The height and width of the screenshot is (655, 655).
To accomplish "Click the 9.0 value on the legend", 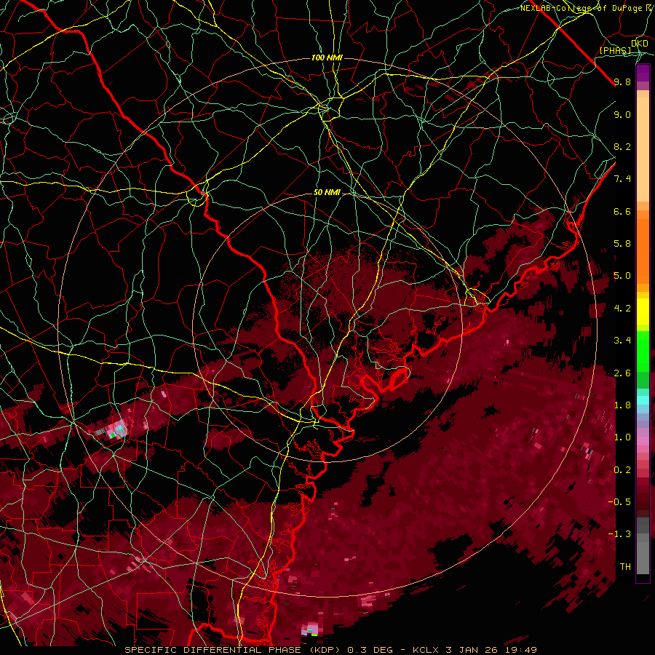I will pyautogui.click(x=622, y=114).
